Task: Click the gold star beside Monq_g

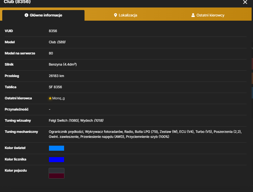Action: (x=50, y=98)
